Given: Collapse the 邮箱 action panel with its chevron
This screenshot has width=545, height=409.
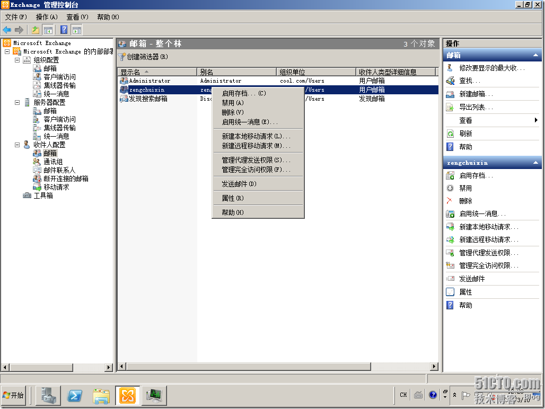Looking at the screenshot, I should pos(537,55).
